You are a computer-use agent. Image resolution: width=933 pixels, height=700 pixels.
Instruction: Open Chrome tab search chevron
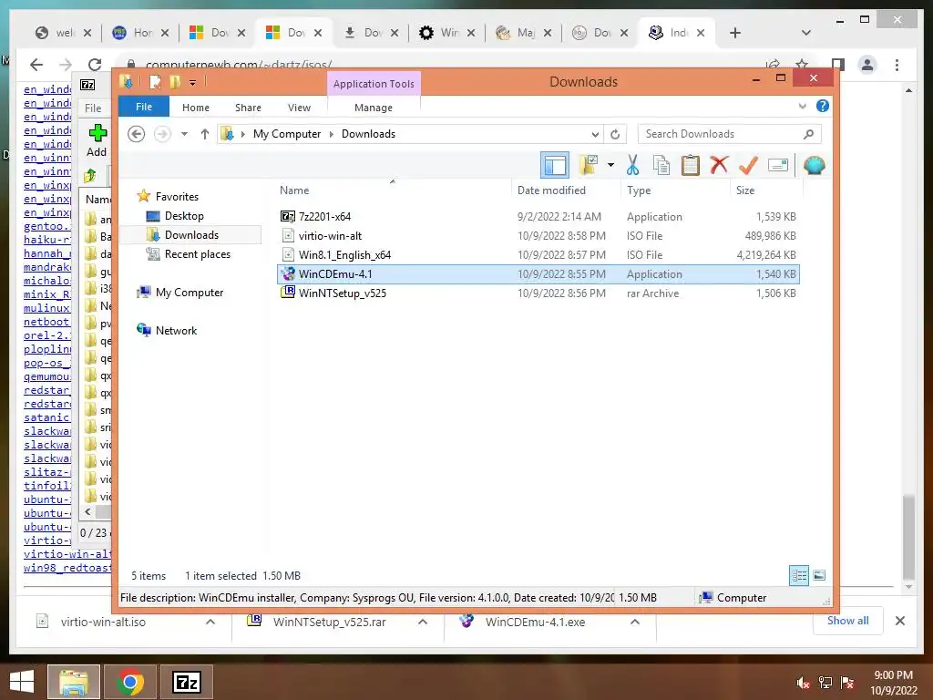(806, 33)
